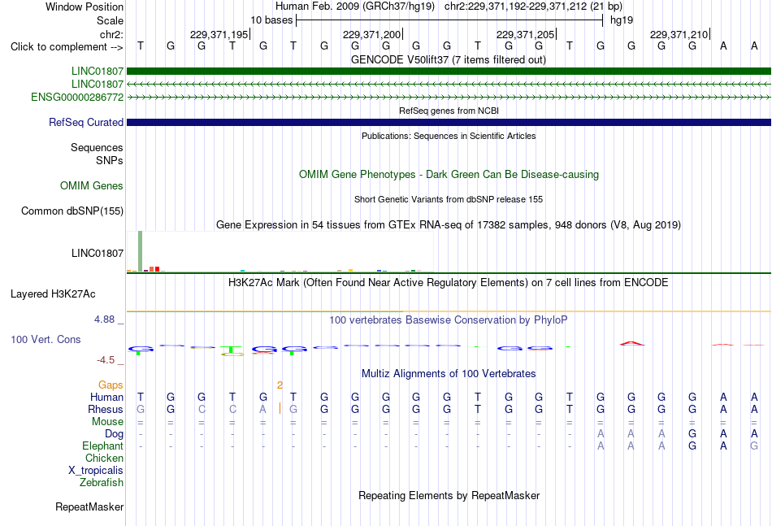This screenshot has height=526, width=772.
Task: Open the H3K27Ac Mark ENCODE track title
Action: (449, 283)
